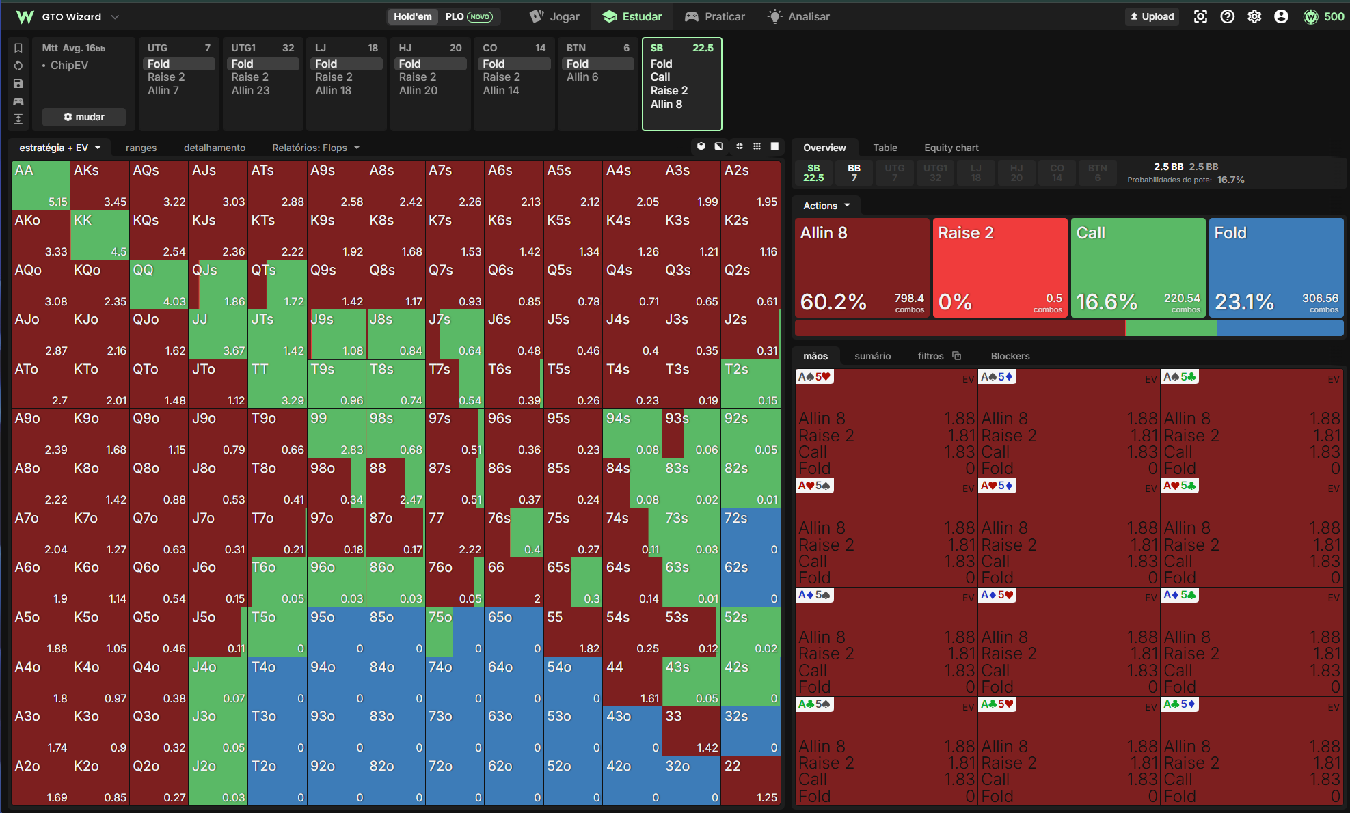Select the AKs hand cell in matrix
Screen dimensions: 1350x813
point(100,185)
